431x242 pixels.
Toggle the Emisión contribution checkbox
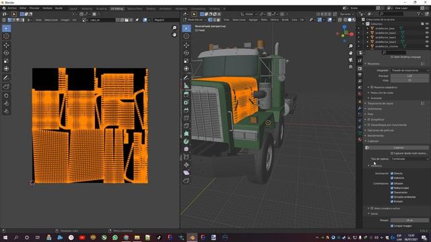click(x=392, y=202)
